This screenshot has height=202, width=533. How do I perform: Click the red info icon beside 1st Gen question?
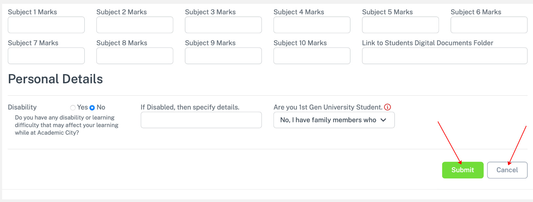click(x=388, y=107)
